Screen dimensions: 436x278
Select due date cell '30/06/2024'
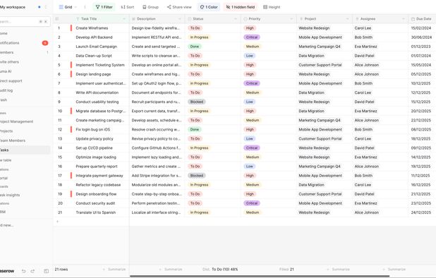pyautogui.click(x=422, y=37)
